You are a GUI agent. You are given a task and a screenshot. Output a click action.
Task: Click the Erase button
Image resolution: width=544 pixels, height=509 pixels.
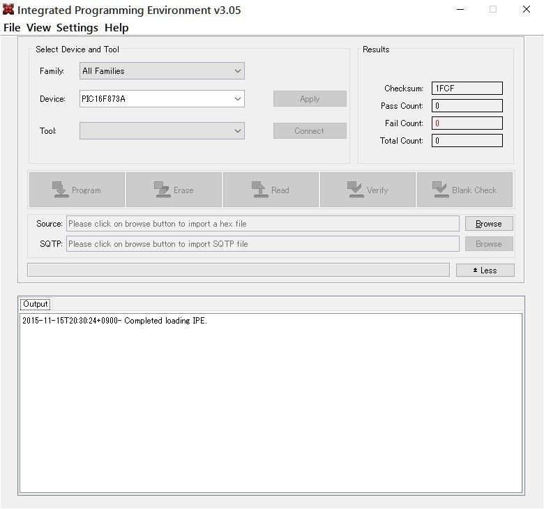tap(174, 190)
